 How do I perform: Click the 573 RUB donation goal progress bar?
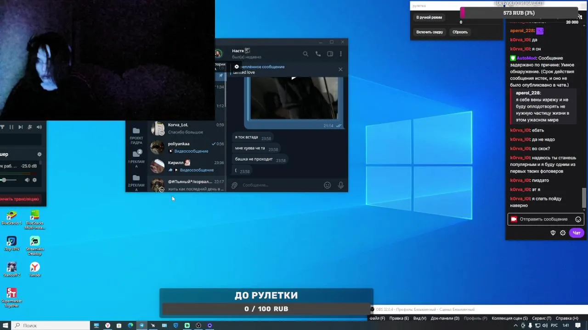pyautogui.click(x=519, y=13)
